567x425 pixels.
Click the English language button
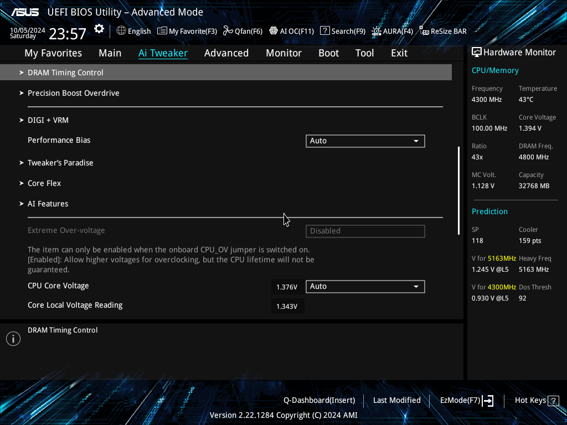tap(139, 31)
